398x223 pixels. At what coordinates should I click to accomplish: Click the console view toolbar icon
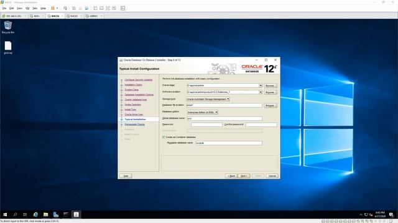123,8
